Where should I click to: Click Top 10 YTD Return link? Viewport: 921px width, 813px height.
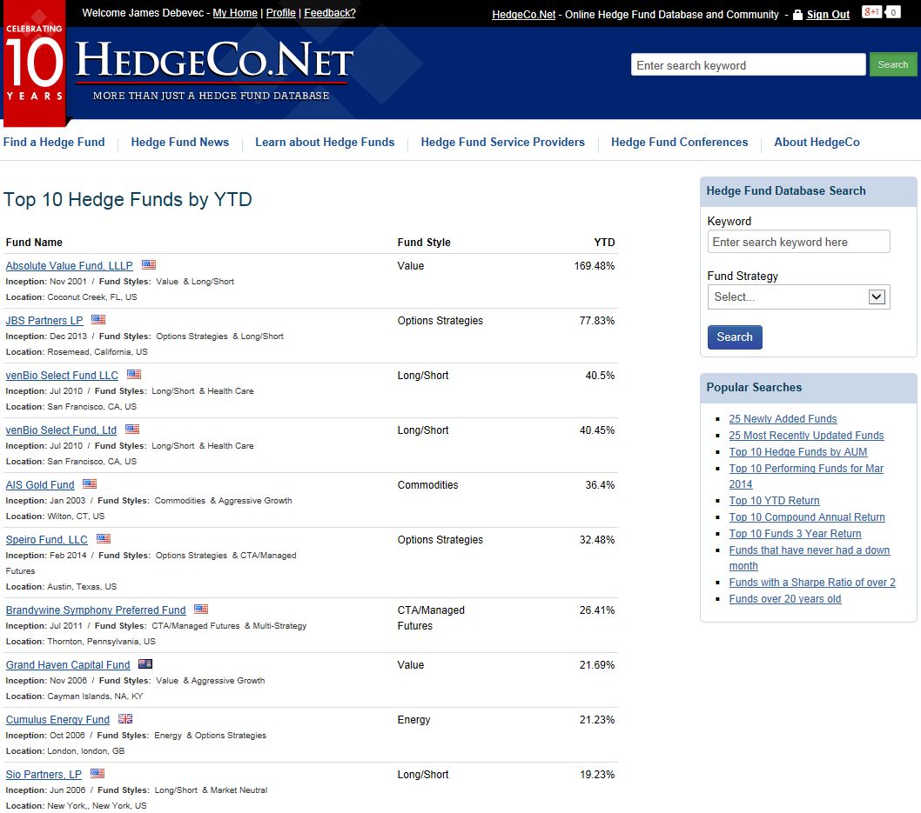click(774, 500)
